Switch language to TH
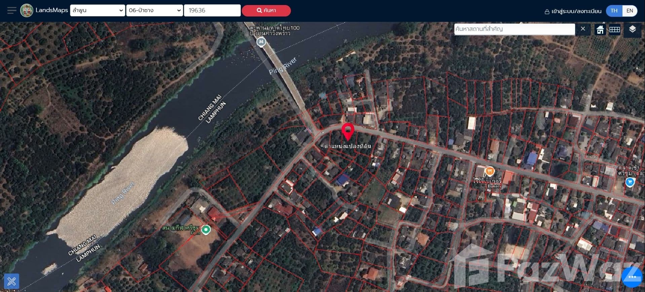 (x=614, y=11)
